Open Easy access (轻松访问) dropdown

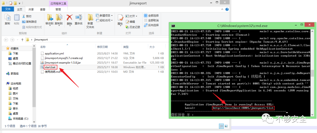[104, 21]
